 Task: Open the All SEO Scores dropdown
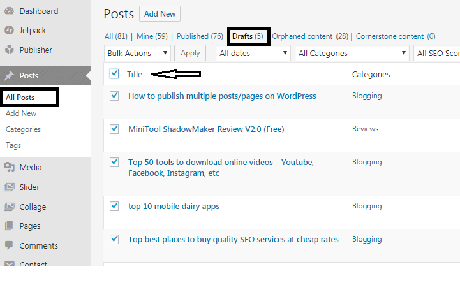[x=437, y=53]
